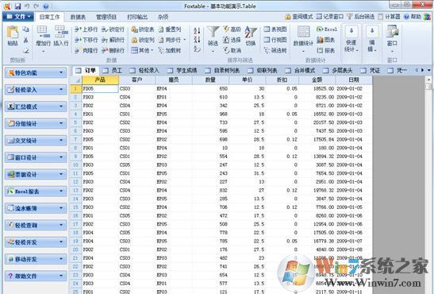434x294 pixels.
Task: Click the Data Statistics (数据统计) icon
Action: click(x=303, y=37)
